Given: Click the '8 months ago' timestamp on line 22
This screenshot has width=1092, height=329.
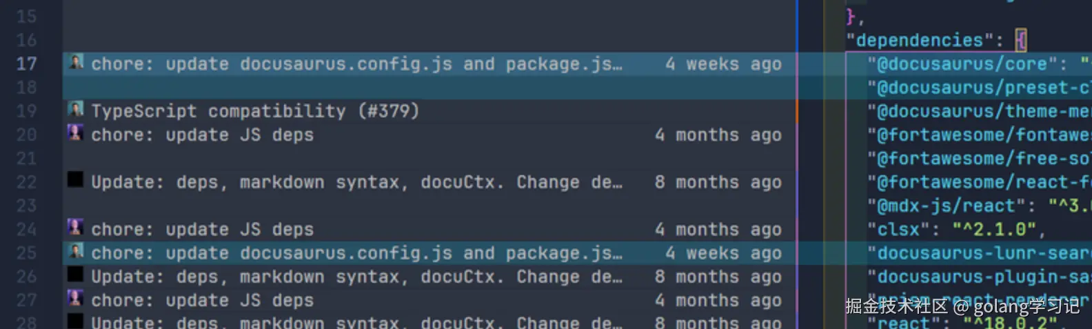Looking at the screenshot, I should pyautogui.click(x=718, y=182).
